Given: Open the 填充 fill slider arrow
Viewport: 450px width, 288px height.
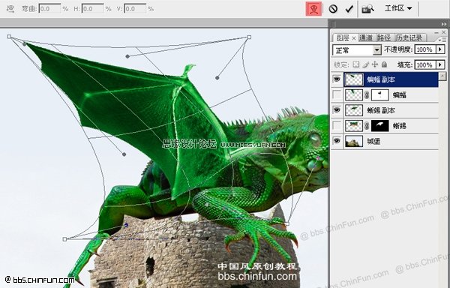Looking at the screenshot, I should pyautogui.click(x=440, y=64).
